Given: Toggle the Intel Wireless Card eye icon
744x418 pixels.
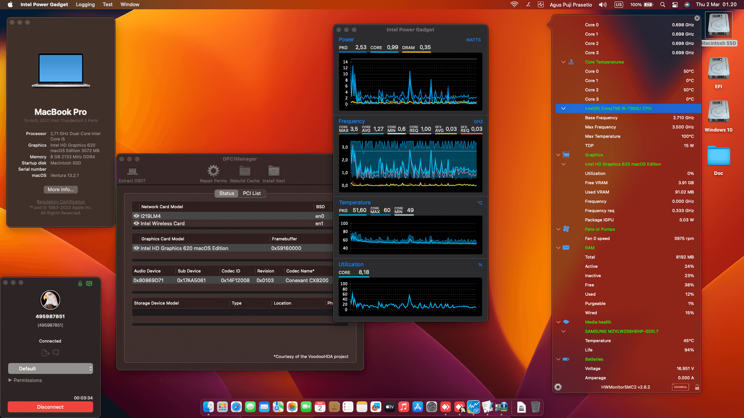Looking at the screenshot, I should click(136, 223).
